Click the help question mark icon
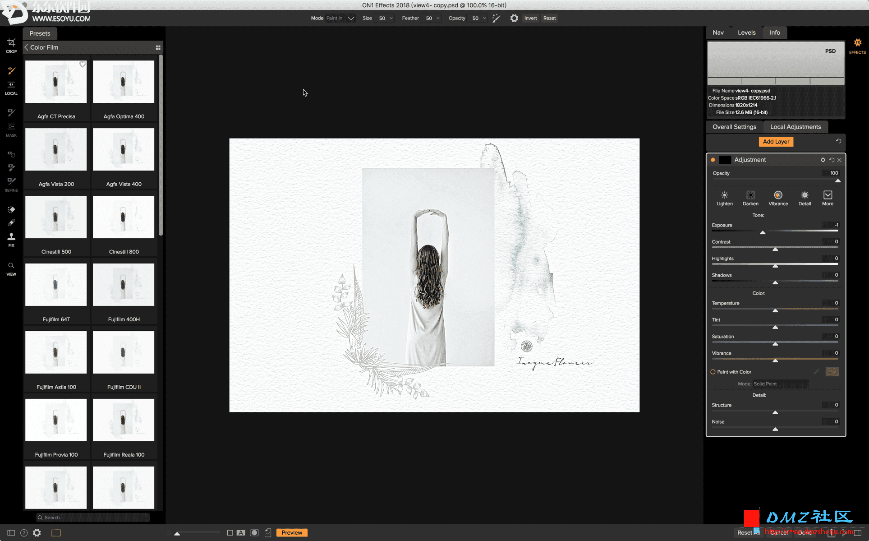Viewport: 869px width, 541px height. point(24,533)
